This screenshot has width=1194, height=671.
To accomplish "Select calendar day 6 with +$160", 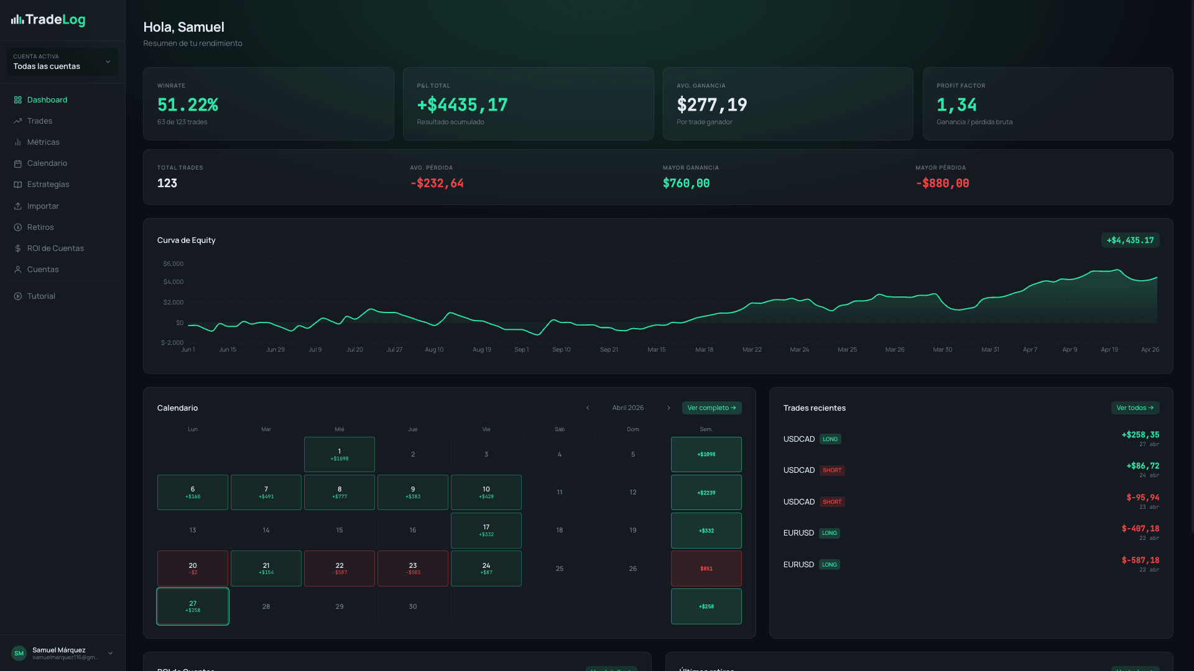I will tap(193, 493).
